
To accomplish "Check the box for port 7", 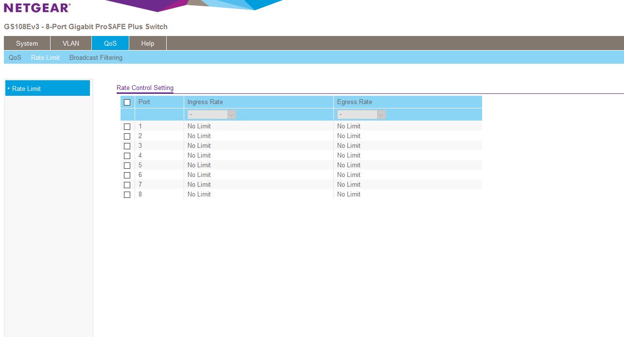I will click(127, 185).
